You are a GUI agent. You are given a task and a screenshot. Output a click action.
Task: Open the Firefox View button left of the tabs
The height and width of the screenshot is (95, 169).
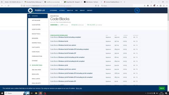click(x=2, y=2)
